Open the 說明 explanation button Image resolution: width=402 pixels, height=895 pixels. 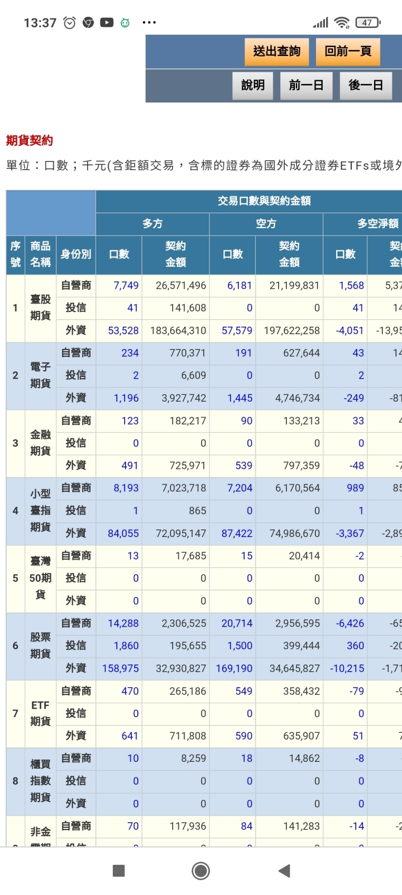[x=253, y=86]
